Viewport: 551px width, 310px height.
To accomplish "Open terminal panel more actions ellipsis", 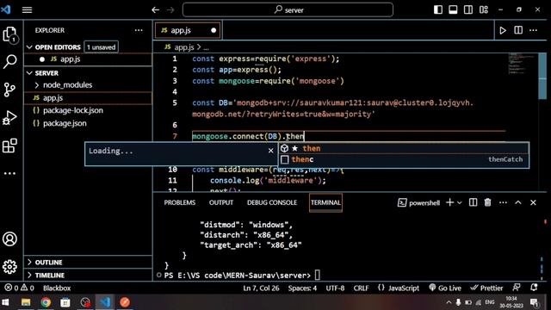I will 503,202.
